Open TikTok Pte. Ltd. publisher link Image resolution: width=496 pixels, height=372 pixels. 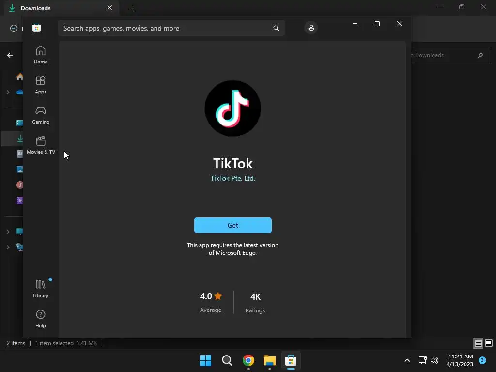coord(233,178)
